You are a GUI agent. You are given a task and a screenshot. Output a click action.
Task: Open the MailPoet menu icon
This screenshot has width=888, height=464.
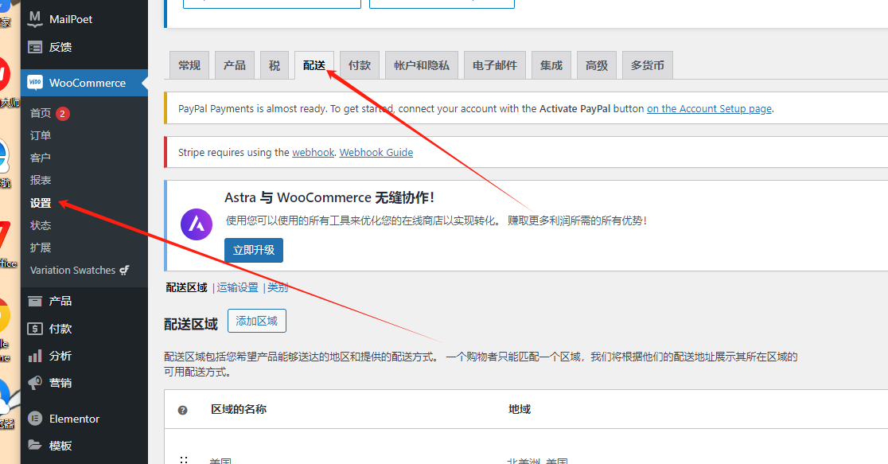(x=35, y=19)
